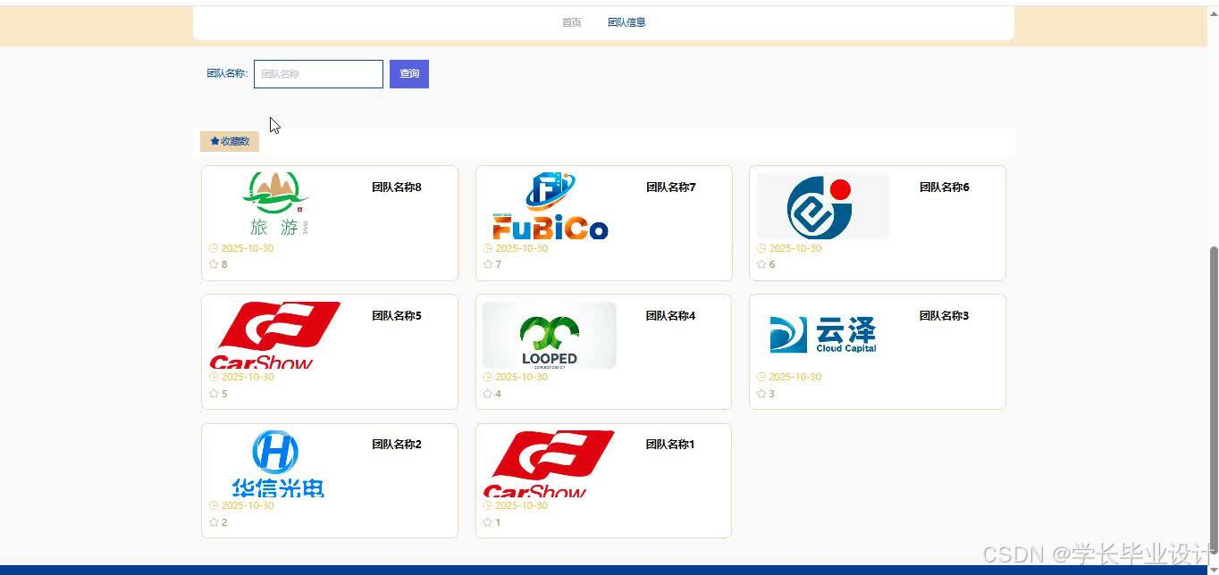The image size is (1219, 575).
Task: Click the clock icon on 团队名称8 card
Action: [x=214, y=248]
